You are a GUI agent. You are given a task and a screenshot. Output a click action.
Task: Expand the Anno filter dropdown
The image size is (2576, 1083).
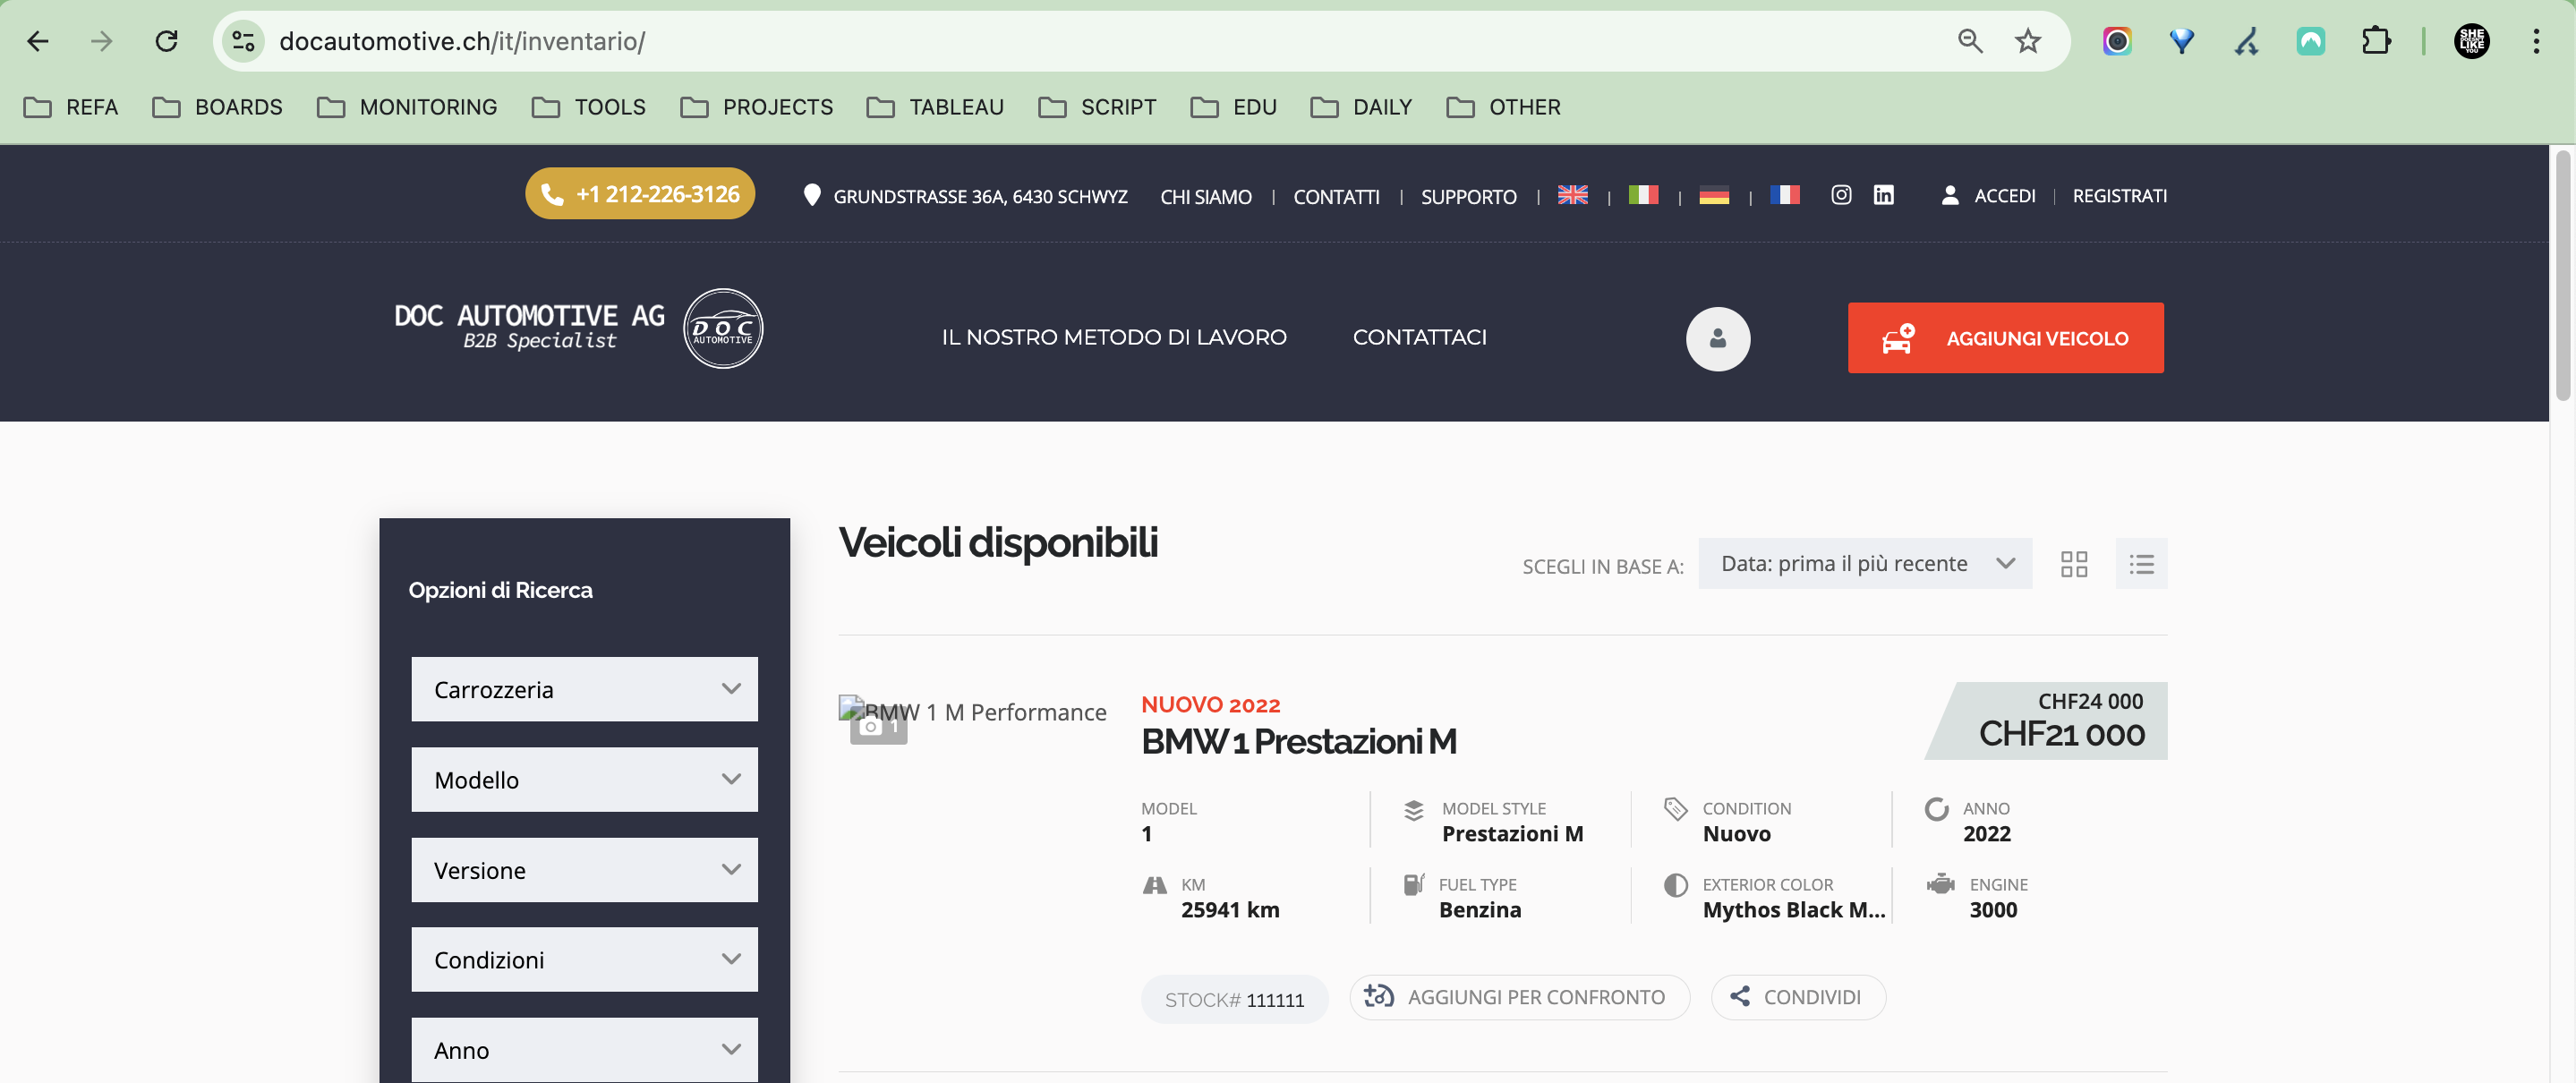coord(584,1050)
